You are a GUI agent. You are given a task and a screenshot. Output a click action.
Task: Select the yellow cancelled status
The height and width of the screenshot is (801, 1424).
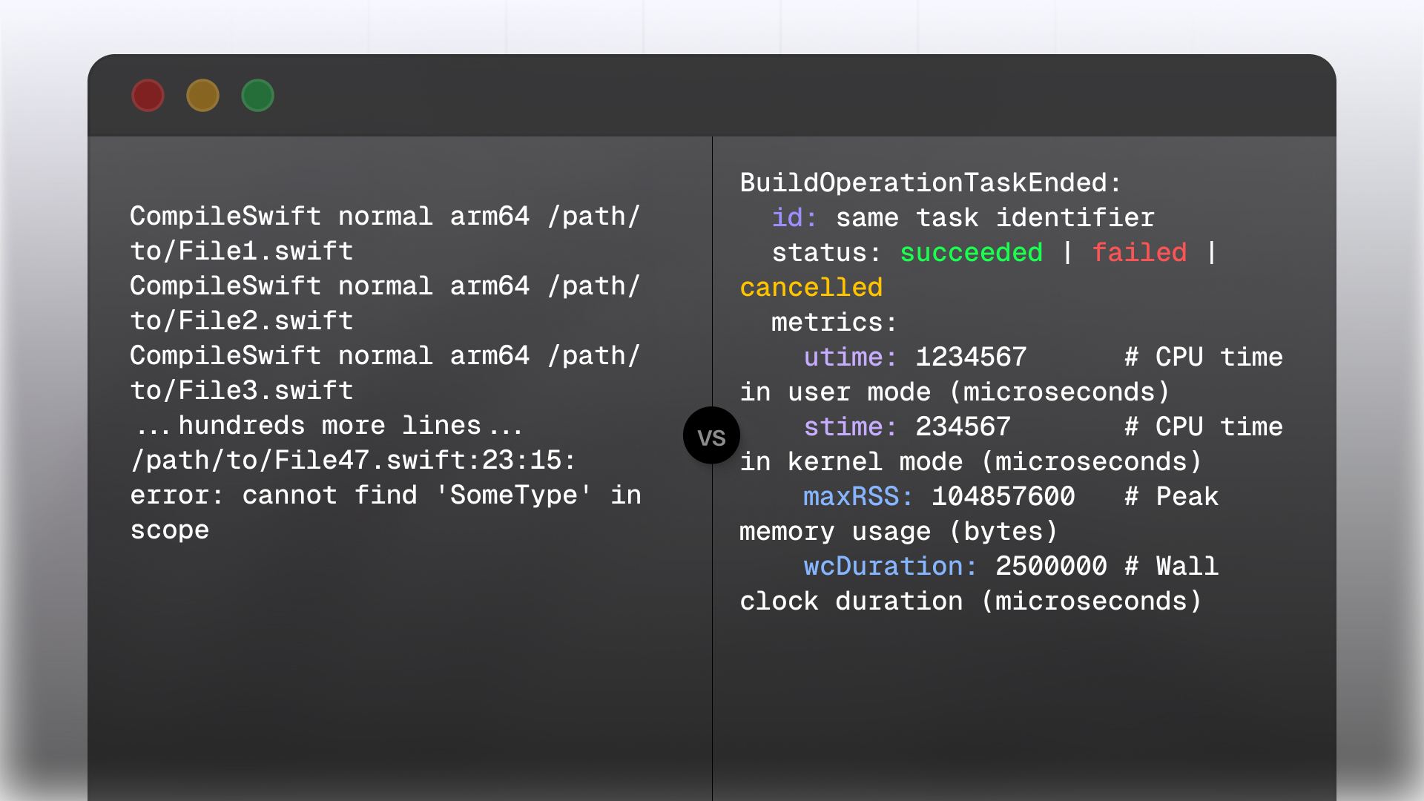[x=811, y=288]
